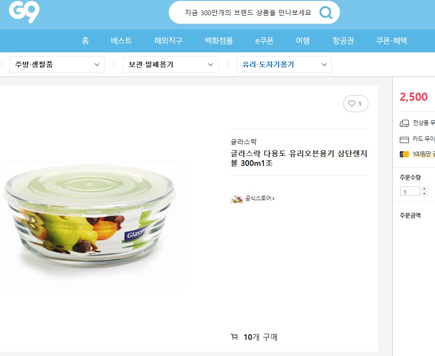435x356 pixels.
Task: Open the 주방·생필품 category dropdown
Action: 57,64
